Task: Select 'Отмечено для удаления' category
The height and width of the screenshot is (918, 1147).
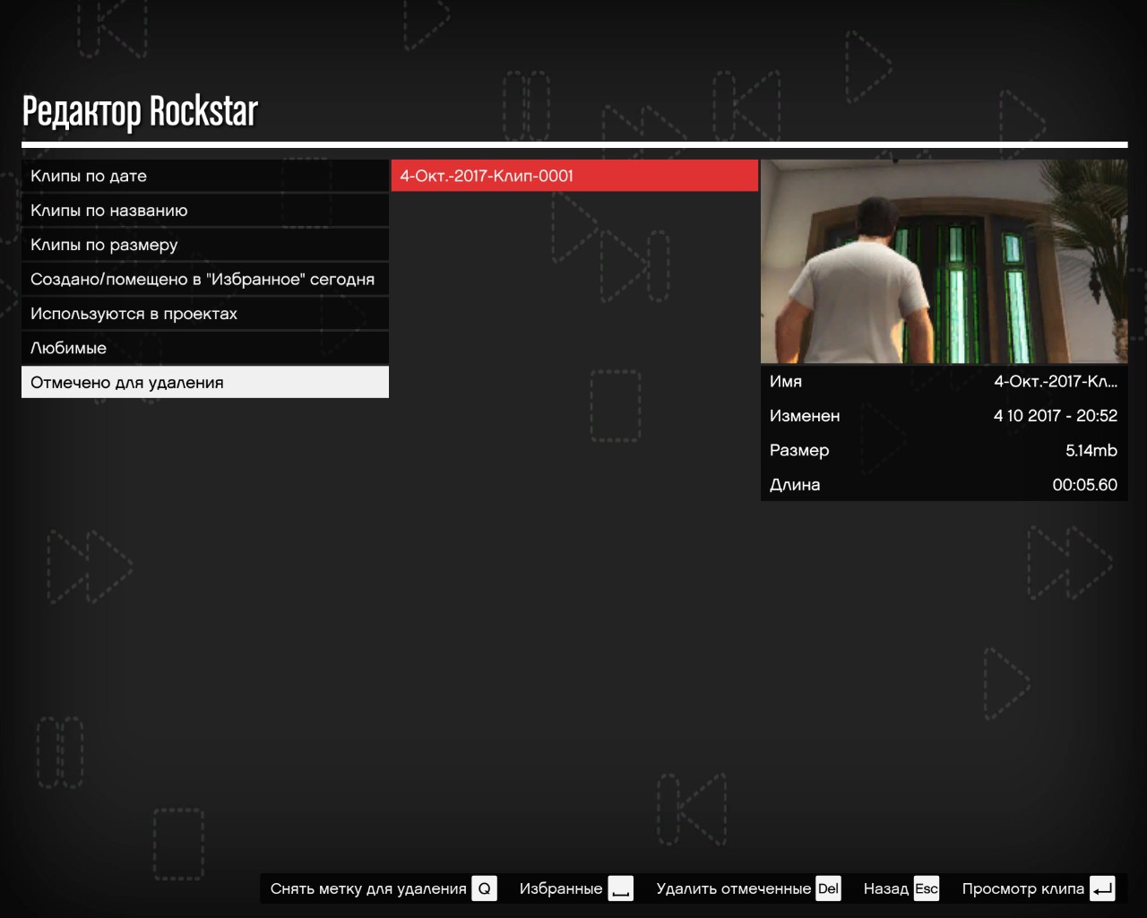Action: [x=205, y=382]
